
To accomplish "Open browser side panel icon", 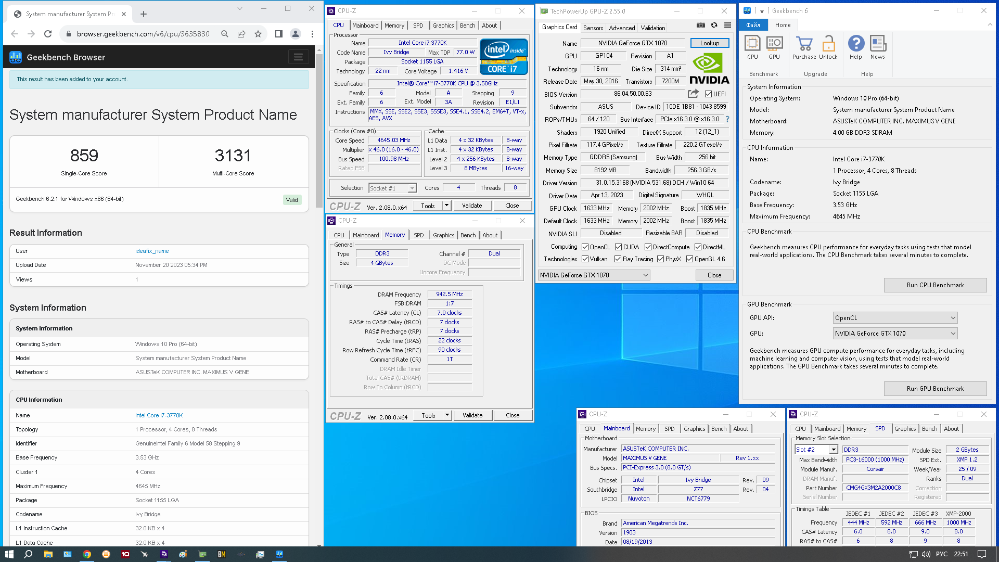I will tap(279, 34).
